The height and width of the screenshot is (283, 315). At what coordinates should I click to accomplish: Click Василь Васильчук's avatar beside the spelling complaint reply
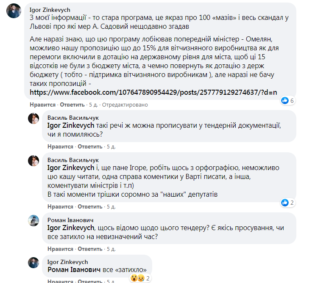[x=33, y=160]
